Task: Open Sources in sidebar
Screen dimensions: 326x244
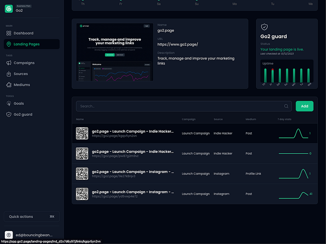Action: pos(32,74)
